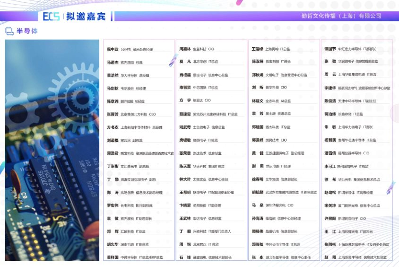Viewport: 399px width, 267px height.
Task: Select the 联发科技 row
Action: coord(140,153)
